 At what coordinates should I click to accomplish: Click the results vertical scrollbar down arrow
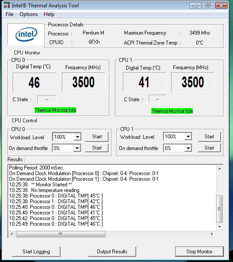point(220,227)
